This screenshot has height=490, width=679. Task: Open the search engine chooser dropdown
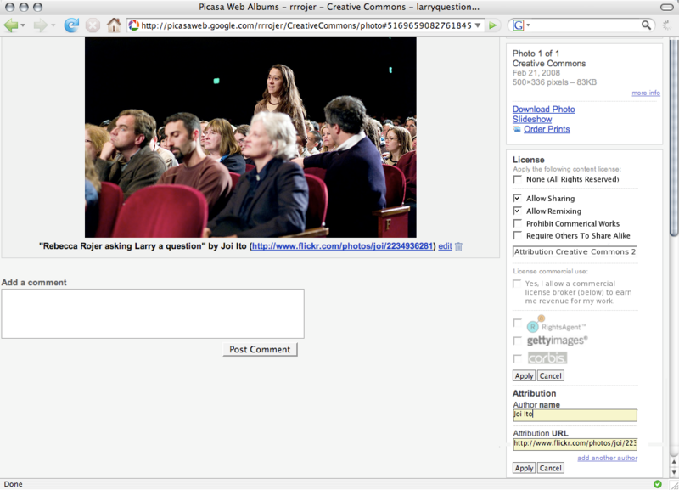click(x=528, y=25)
